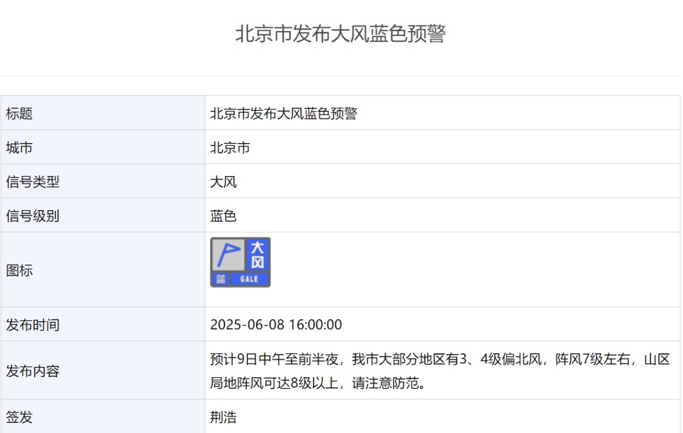Click the 蓝色 signal level value
683x433 pixels.
tap(223, 216)
